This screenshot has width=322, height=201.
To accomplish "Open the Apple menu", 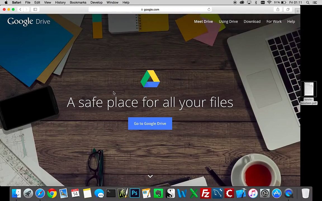I will tap(6, 3).
